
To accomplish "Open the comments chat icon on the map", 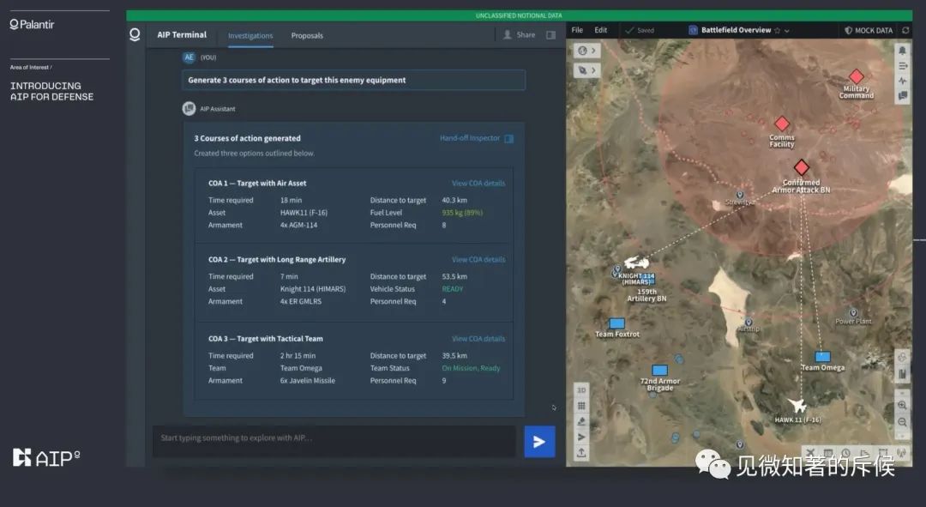I will [x=902, y=95].
